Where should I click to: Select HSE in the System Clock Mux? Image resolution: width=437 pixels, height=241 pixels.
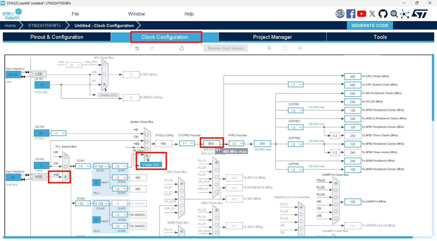pos(147,148)
